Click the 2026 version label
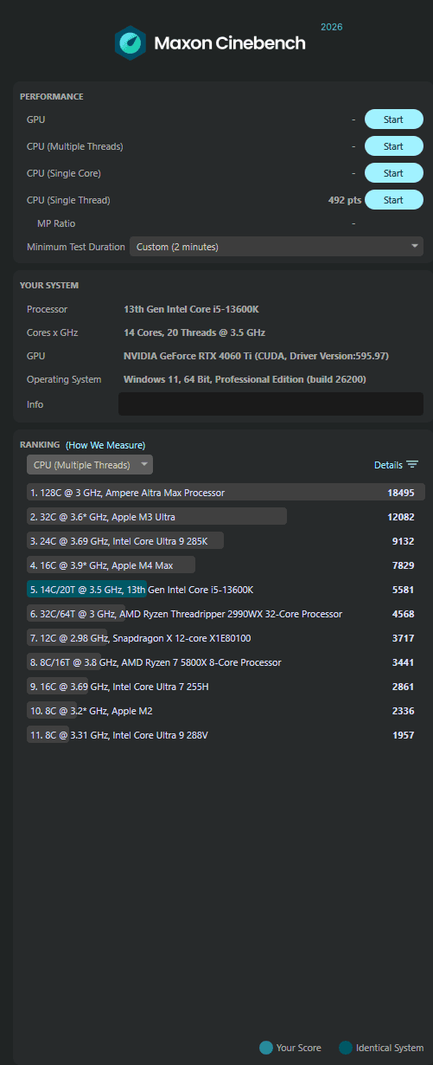The width and height of the screenshot is (433, 1065). click(x=332, y=27)
